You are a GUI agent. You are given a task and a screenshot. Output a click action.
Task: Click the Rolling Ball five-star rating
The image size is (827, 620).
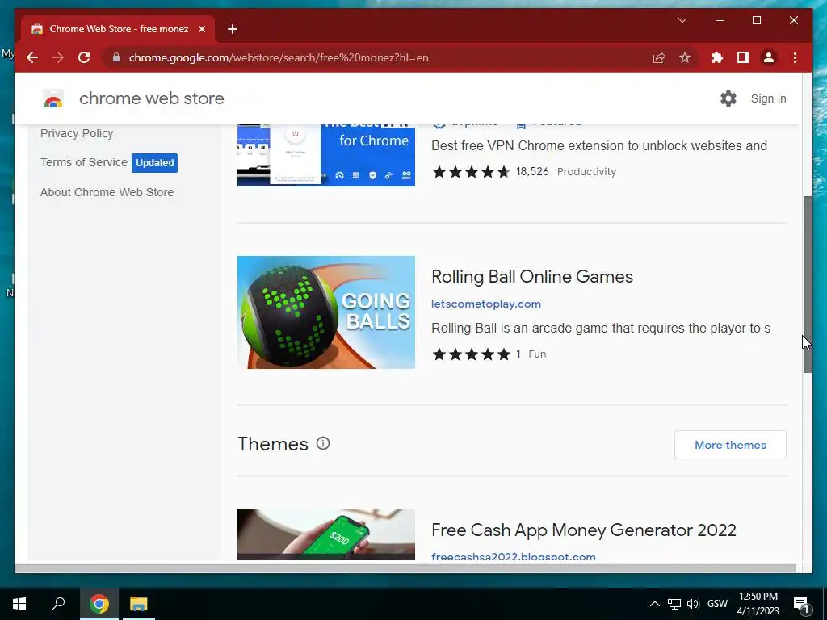pyautogui.click(x=472, y=354)
